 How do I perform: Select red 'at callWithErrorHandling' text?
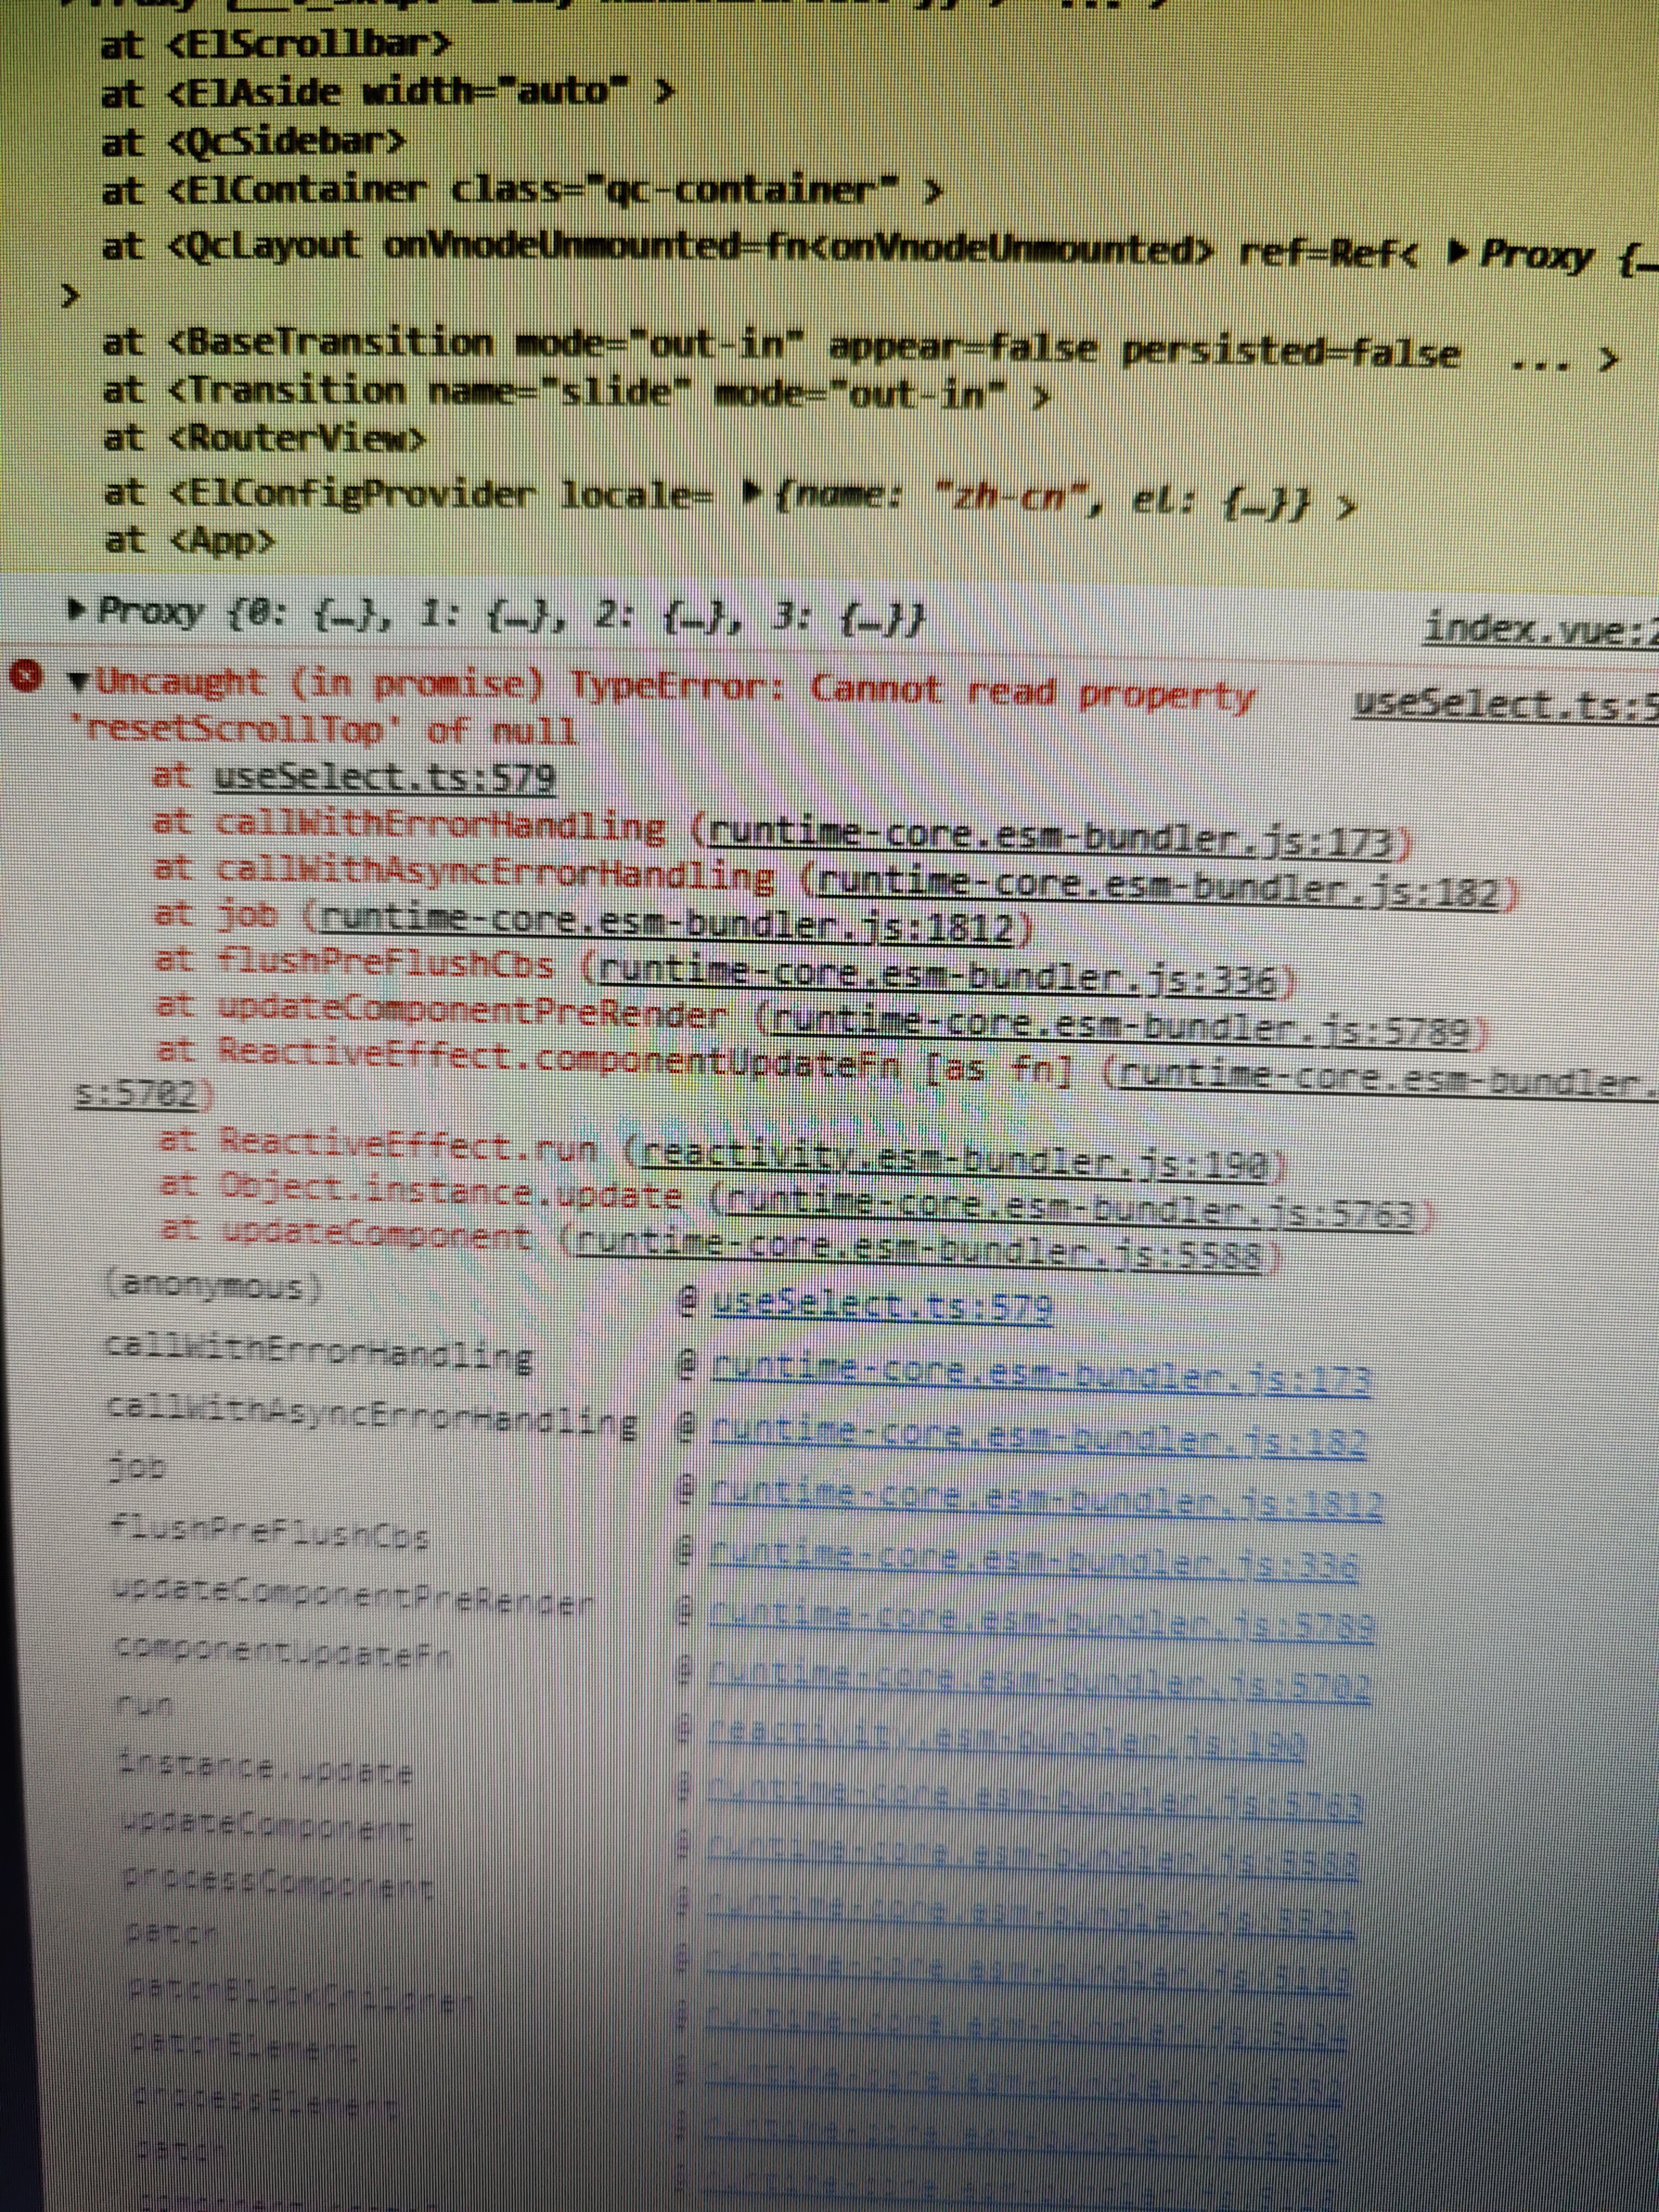click(410, 825)
